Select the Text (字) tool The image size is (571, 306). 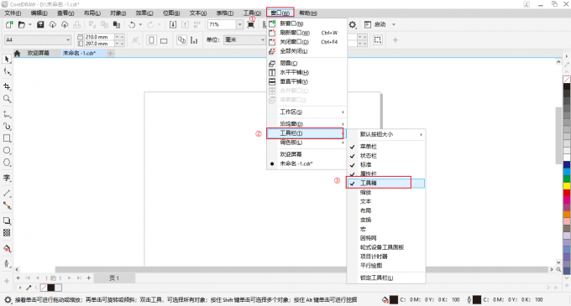(7, 178)
